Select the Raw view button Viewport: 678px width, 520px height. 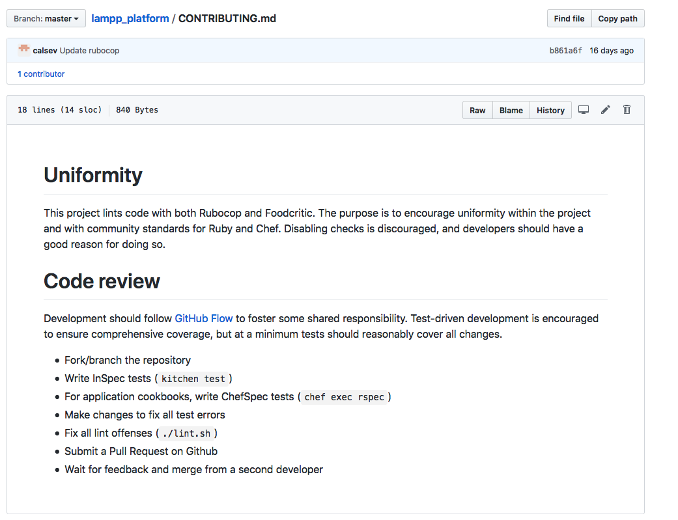point(477,110)
